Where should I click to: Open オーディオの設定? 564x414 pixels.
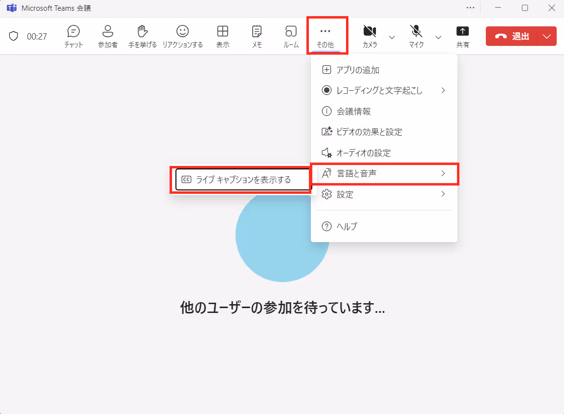tap(384, 153)
